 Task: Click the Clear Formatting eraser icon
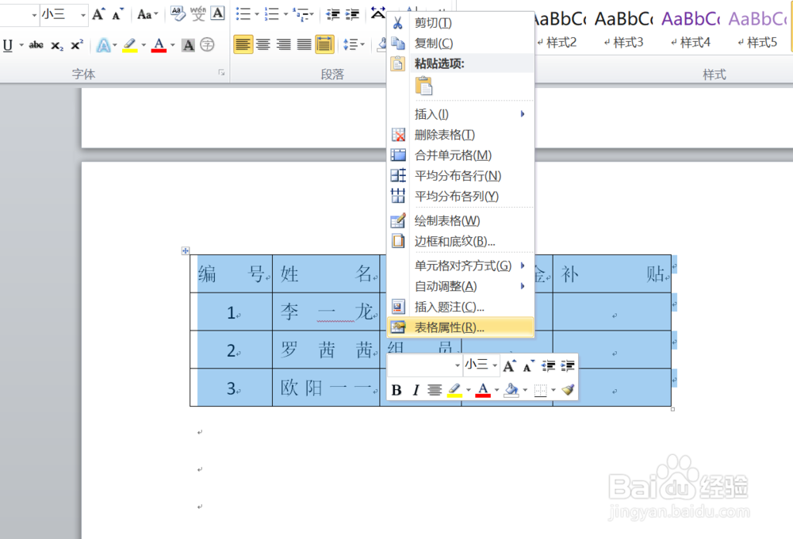(x=178, y=13)
